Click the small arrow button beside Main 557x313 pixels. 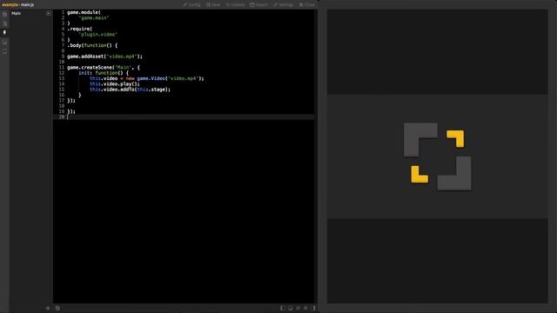pos(49,14)
